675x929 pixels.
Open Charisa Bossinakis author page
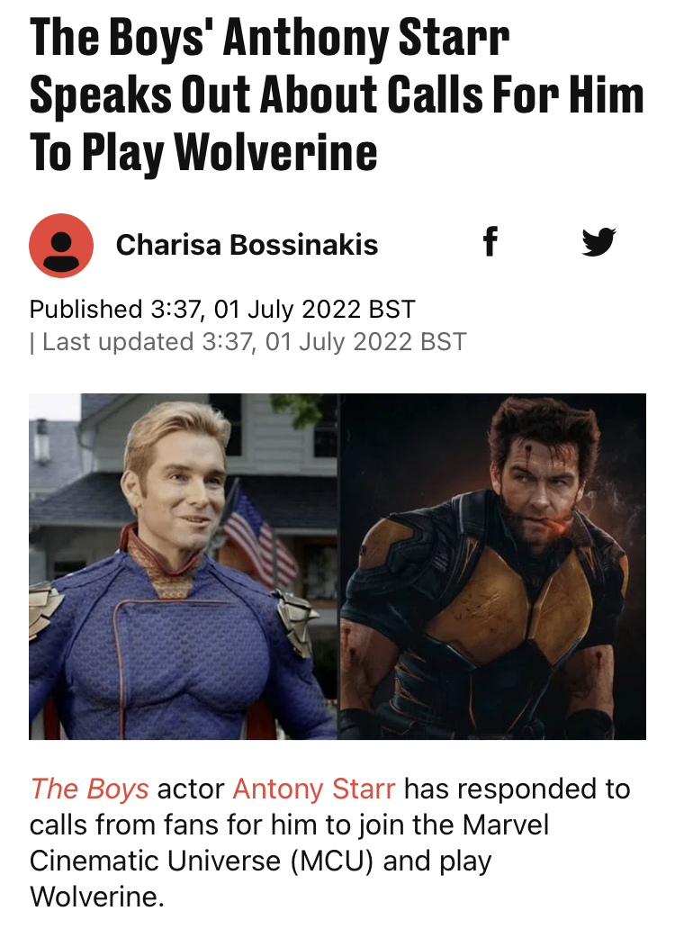tap(247, 245)
